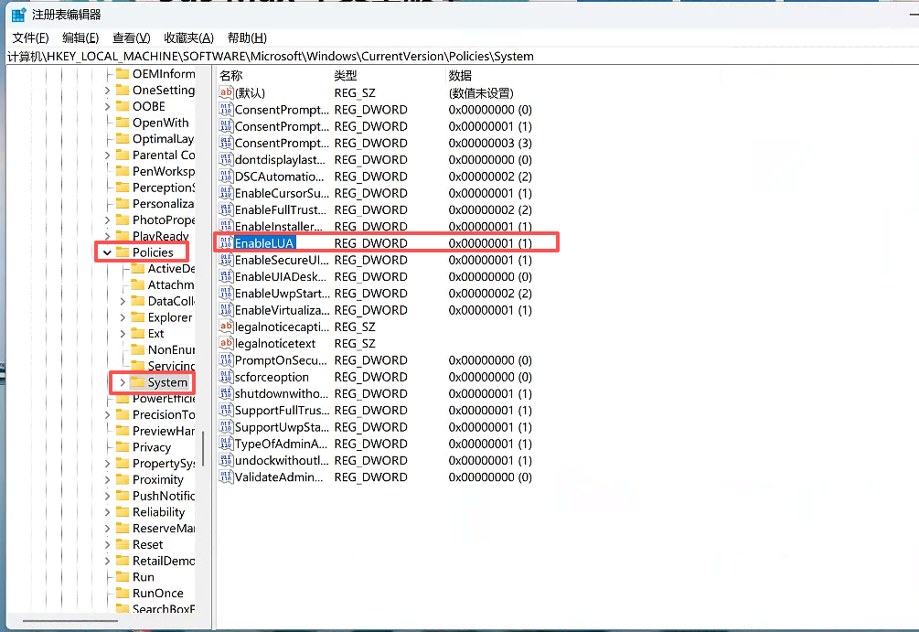919x632 pixels.
Task: Expand the DataColl subkey chevron
Action: coord(123,301)
